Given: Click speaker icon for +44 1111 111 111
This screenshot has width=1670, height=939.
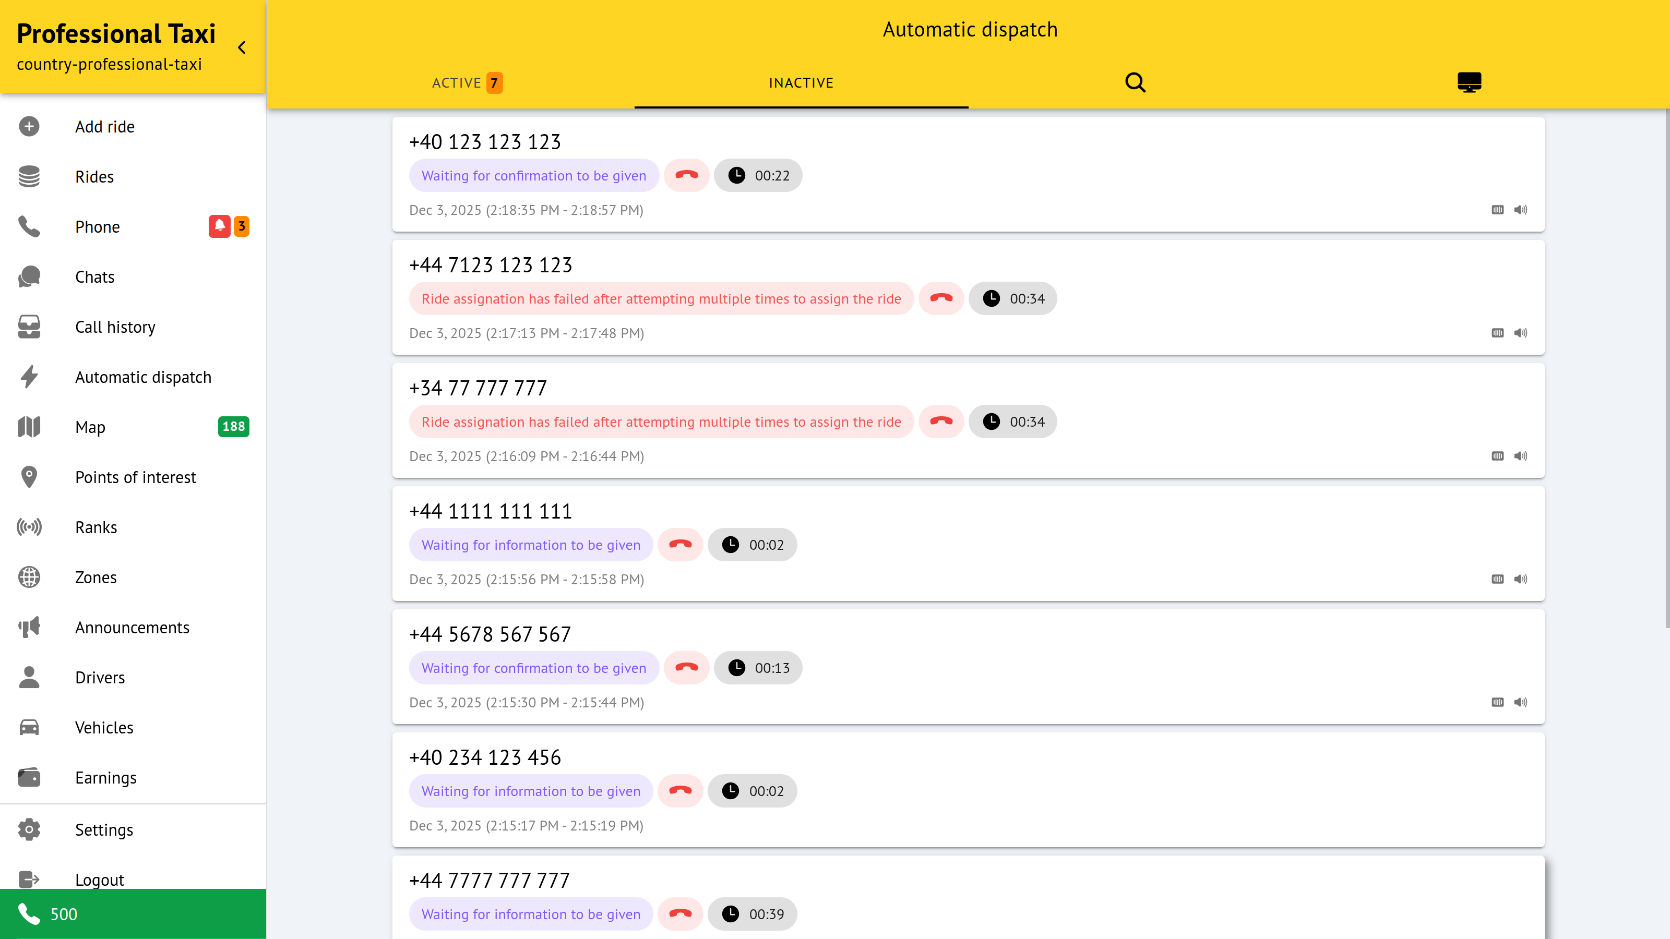Looking at the screenshot, I should tap(1520, 580).
